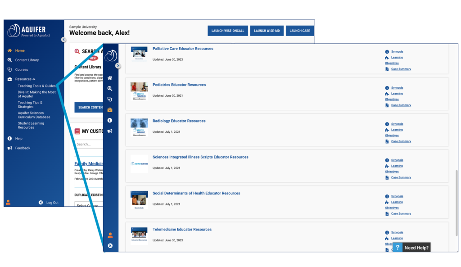Open Case Summary for Radiology resources
This screenshot has height=267, width=461.
click(x=401, y=141)
